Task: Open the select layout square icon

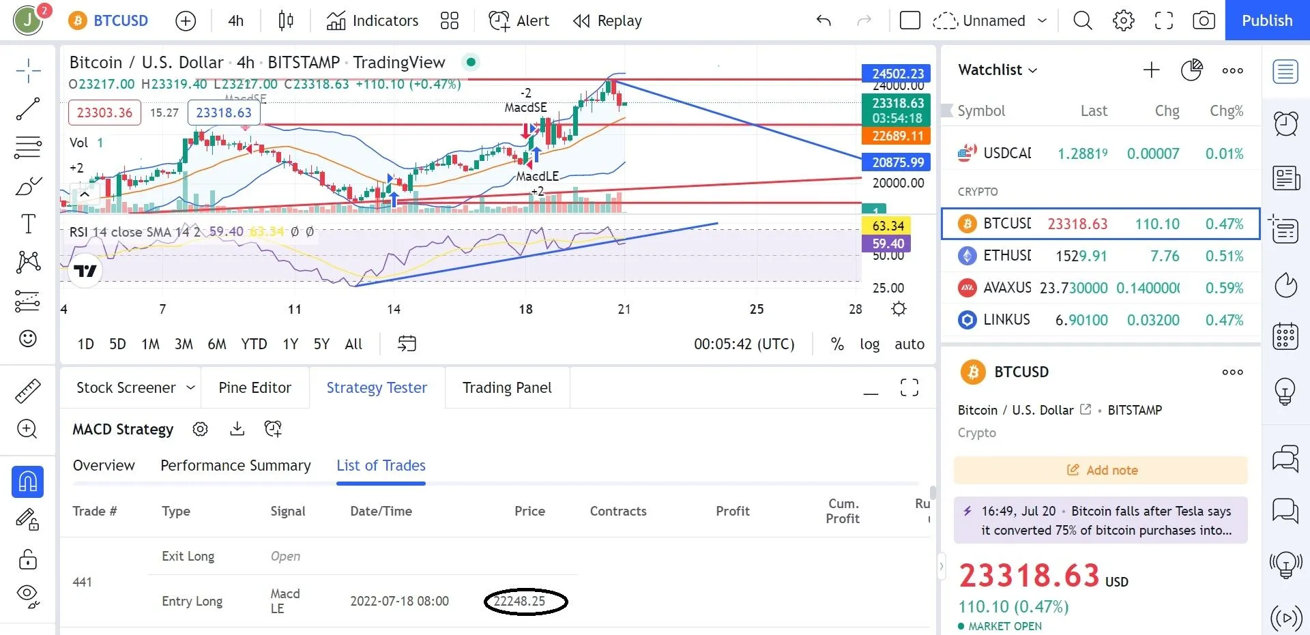Action: point(910,21)
